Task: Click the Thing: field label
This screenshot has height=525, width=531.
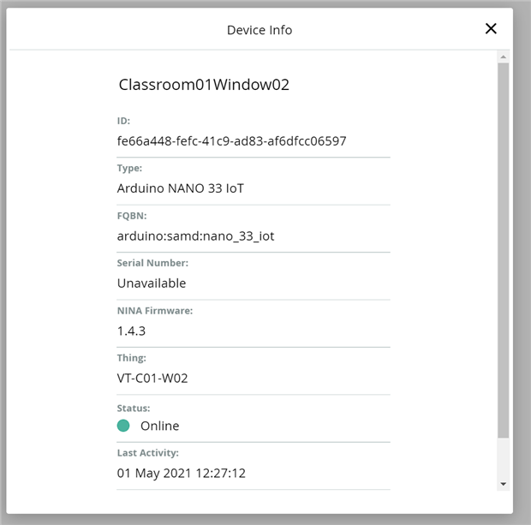Action: (131, 358)
